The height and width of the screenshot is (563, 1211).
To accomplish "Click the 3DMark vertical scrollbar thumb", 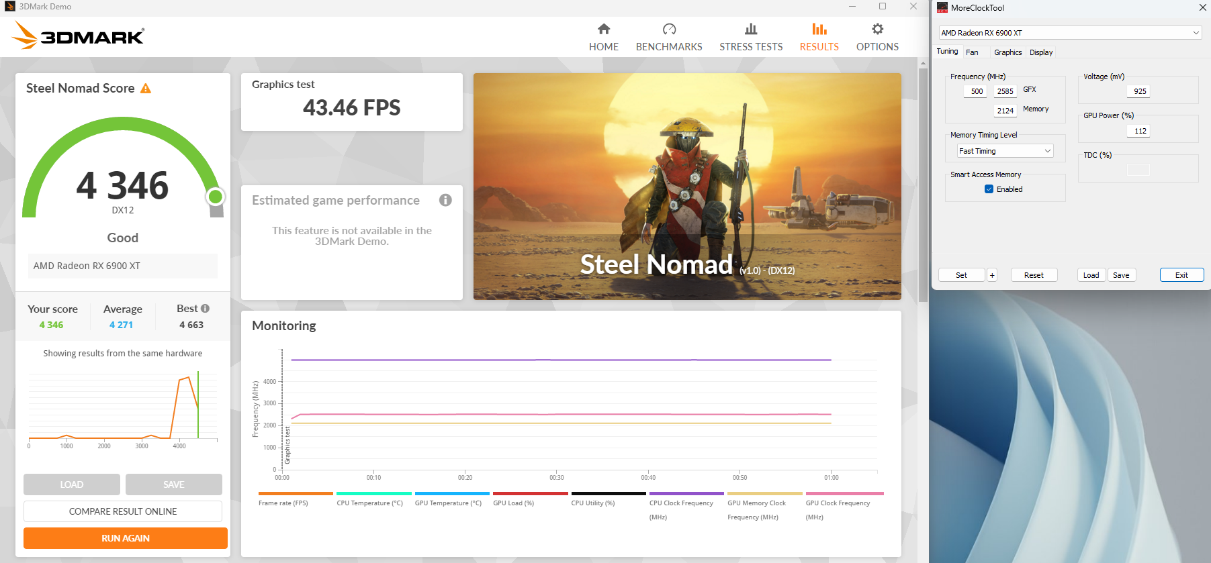I will coord(923,185).
